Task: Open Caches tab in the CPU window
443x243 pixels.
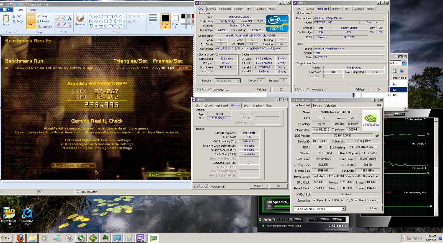Action: click(211, 9)
